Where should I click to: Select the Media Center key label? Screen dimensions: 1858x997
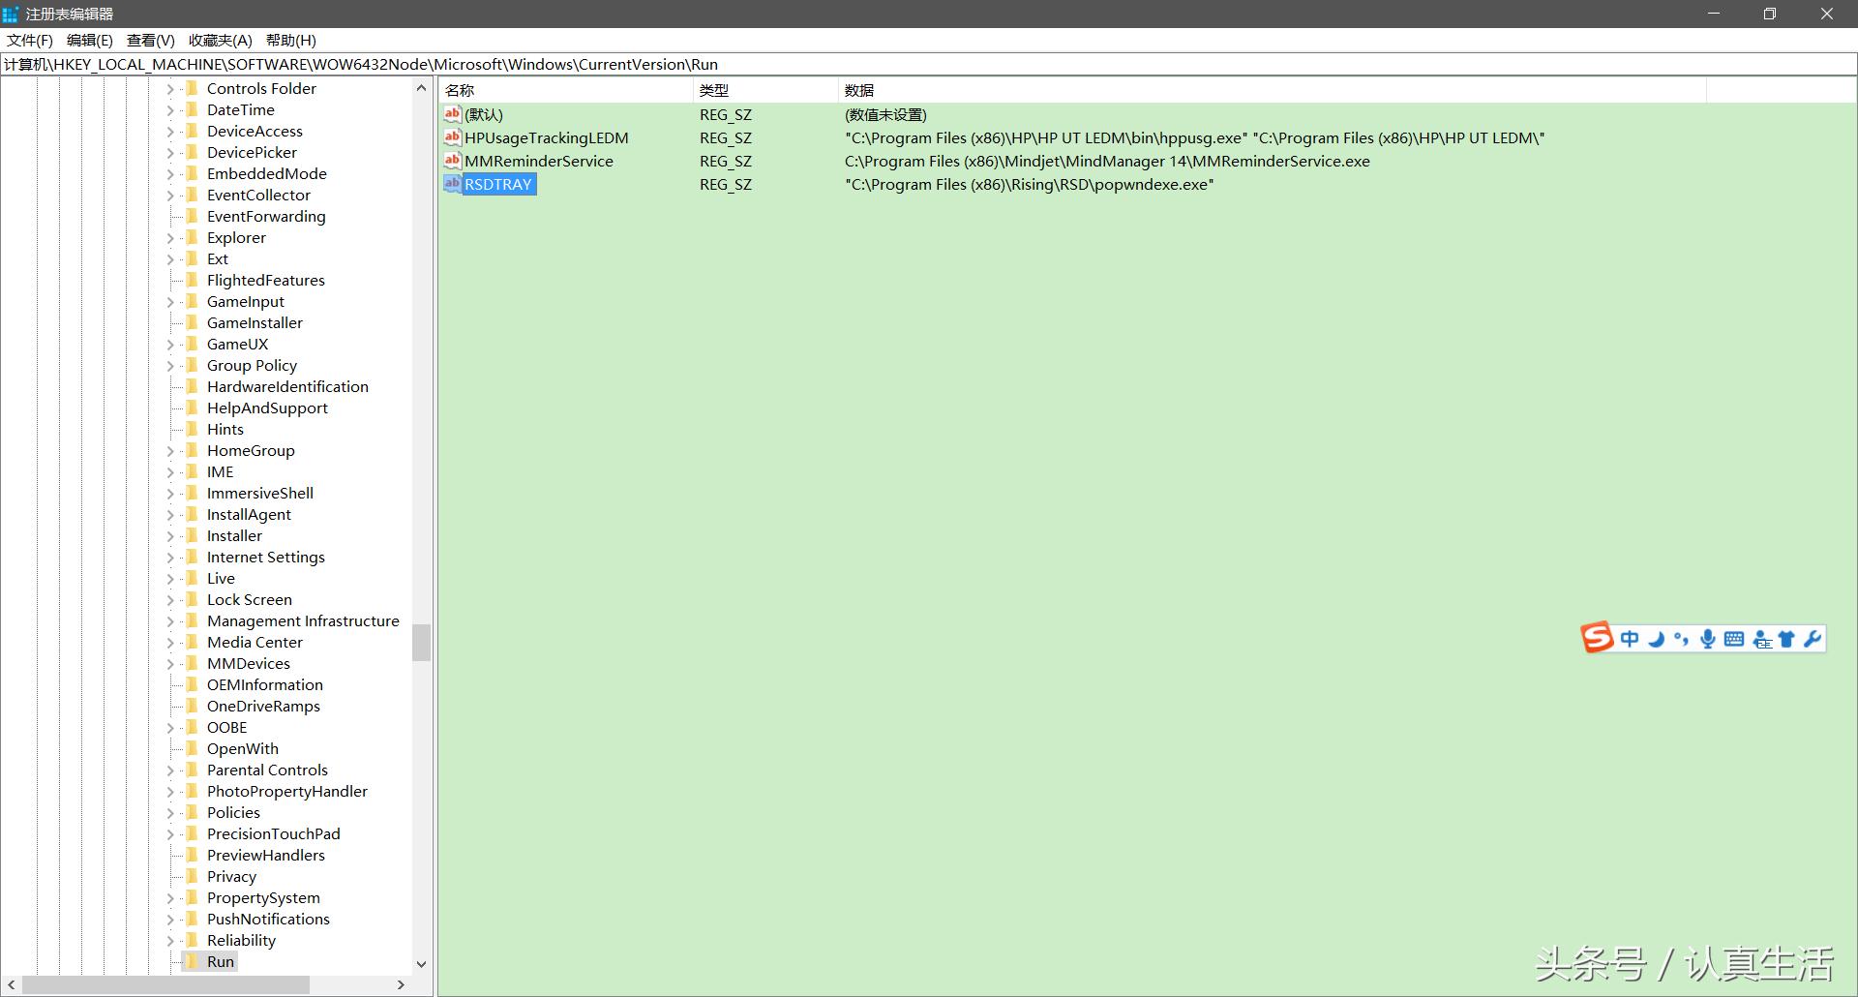pyautogui.click(x=255, y=642)
